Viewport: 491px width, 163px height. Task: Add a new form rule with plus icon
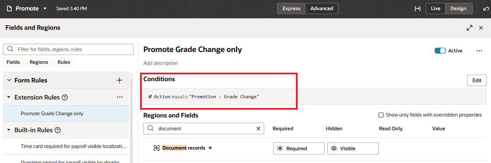(119, 80)
